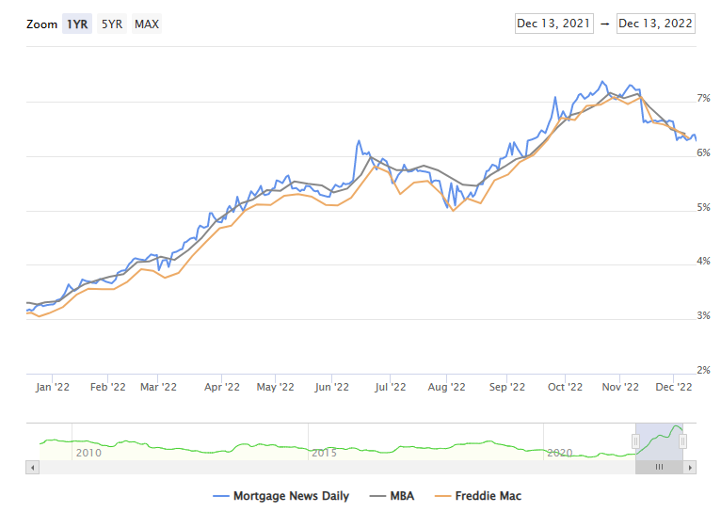721x512 pixels.
Task: Toggle the Mortgage News Daily legend series
Action: pos(280,496)
